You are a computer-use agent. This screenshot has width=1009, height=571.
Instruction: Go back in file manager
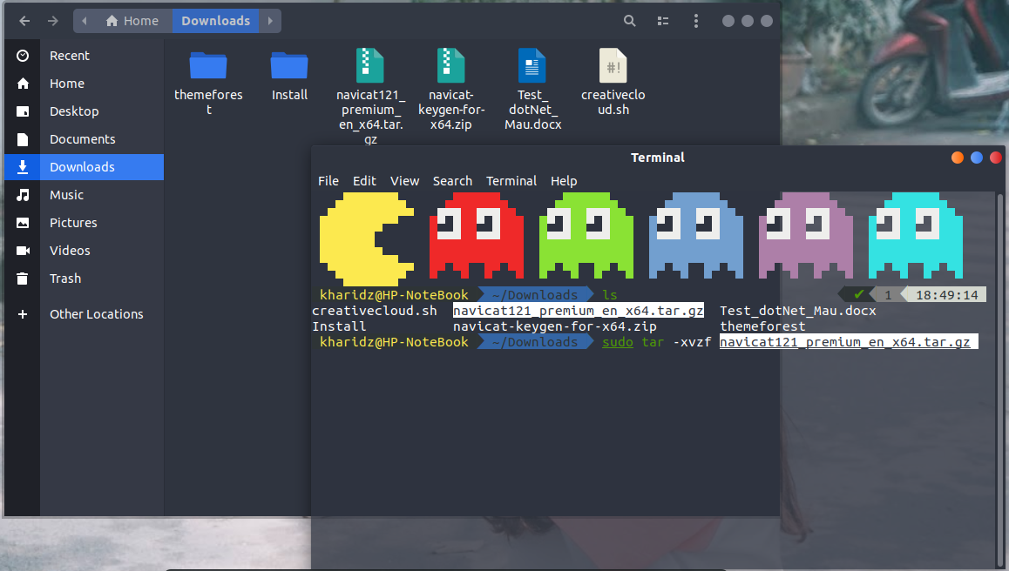pos(24,21)
